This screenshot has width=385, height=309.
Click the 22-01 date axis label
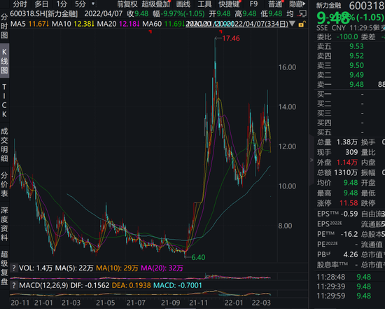(234, 303)
